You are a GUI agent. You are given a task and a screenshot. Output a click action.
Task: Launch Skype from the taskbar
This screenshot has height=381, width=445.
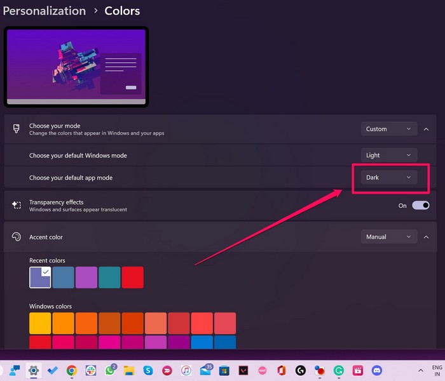(148, 370)
